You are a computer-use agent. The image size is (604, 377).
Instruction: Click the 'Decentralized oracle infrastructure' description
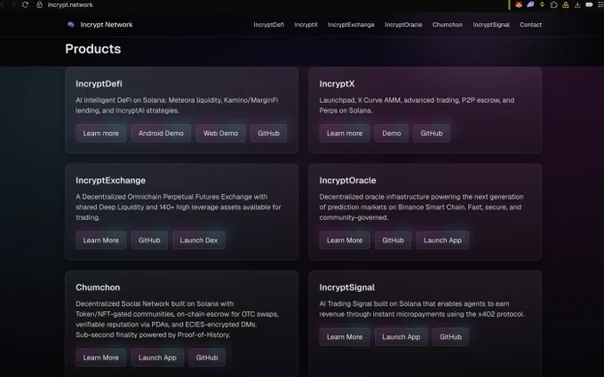coord(421,207)
